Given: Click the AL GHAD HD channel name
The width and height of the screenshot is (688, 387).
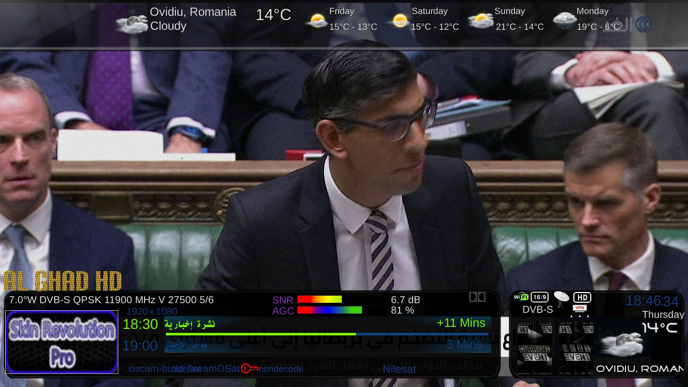Looking at the screenshot, I should 63,281.
